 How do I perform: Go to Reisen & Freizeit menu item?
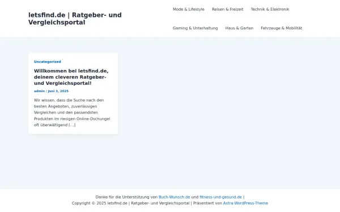coord(227,9)
